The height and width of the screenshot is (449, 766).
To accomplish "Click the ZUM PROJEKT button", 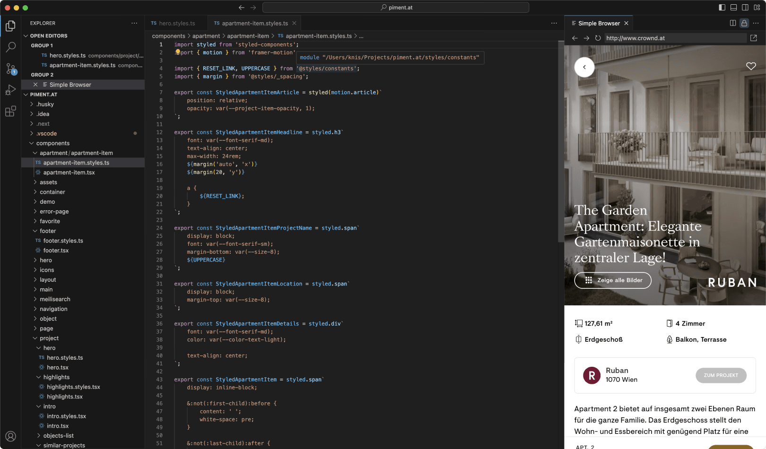I will (721, 375).
